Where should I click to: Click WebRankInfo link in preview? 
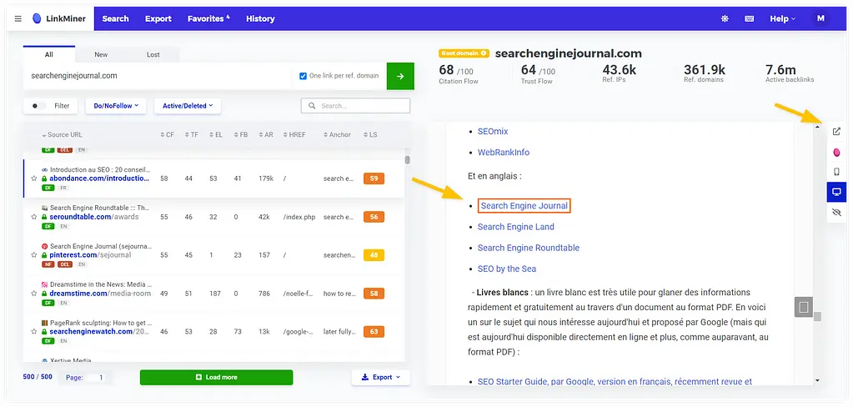(x=503, y=153)
